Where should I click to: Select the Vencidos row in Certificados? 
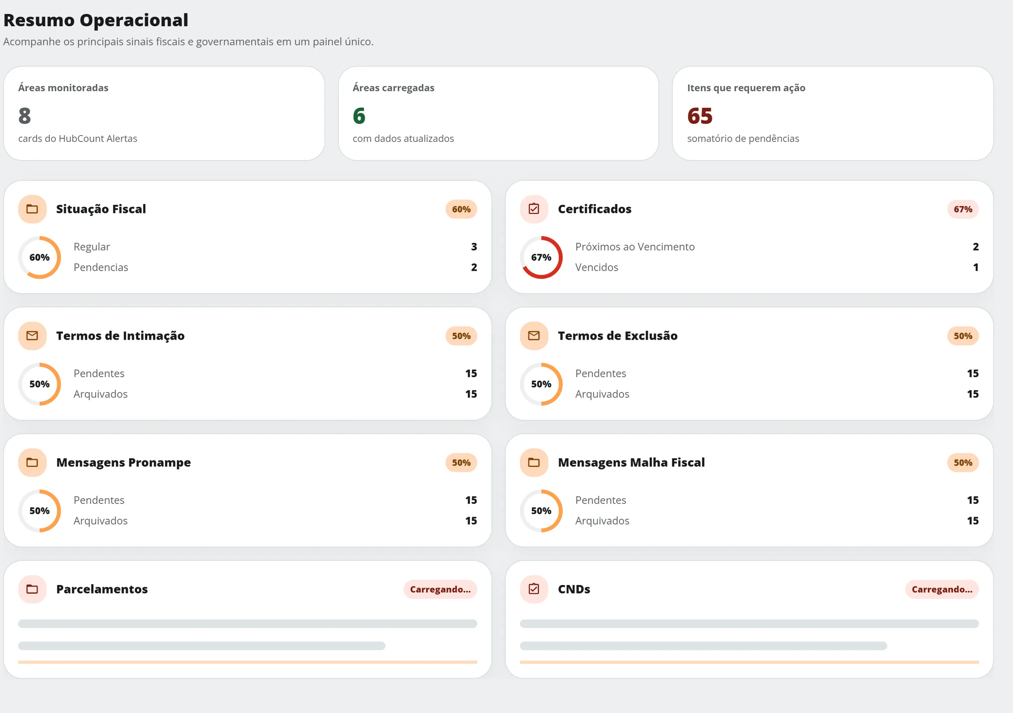point(777,267)
